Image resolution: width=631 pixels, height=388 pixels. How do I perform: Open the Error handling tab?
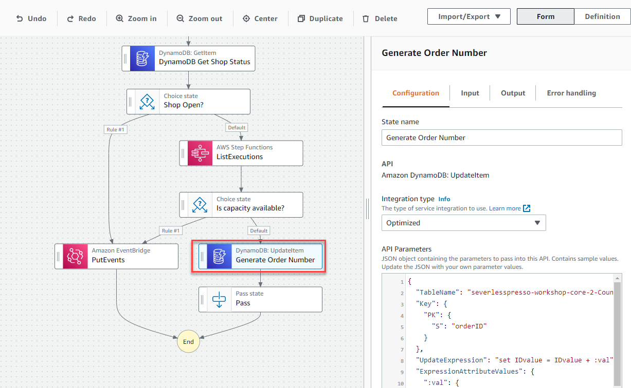click(x=571, y=93)
